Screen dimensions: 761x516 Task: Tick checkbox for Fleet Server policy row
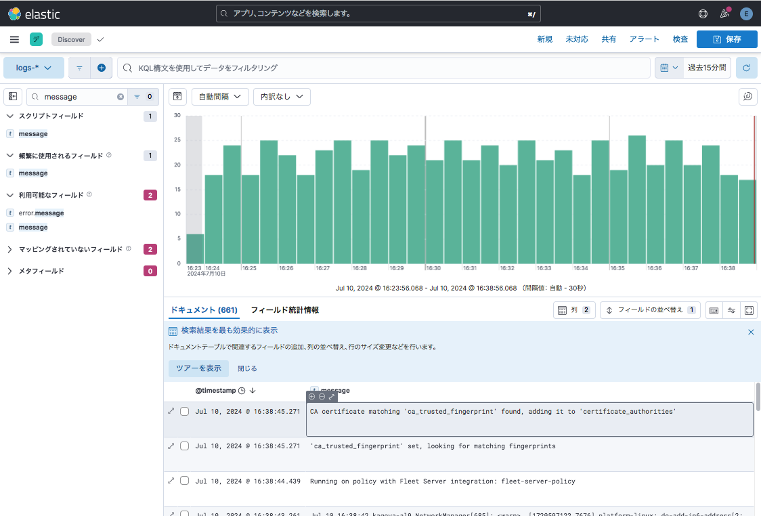(185, 481)
